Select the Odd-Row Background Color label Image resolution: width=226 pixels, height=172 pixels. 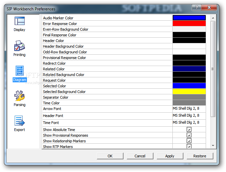(65, 52)
